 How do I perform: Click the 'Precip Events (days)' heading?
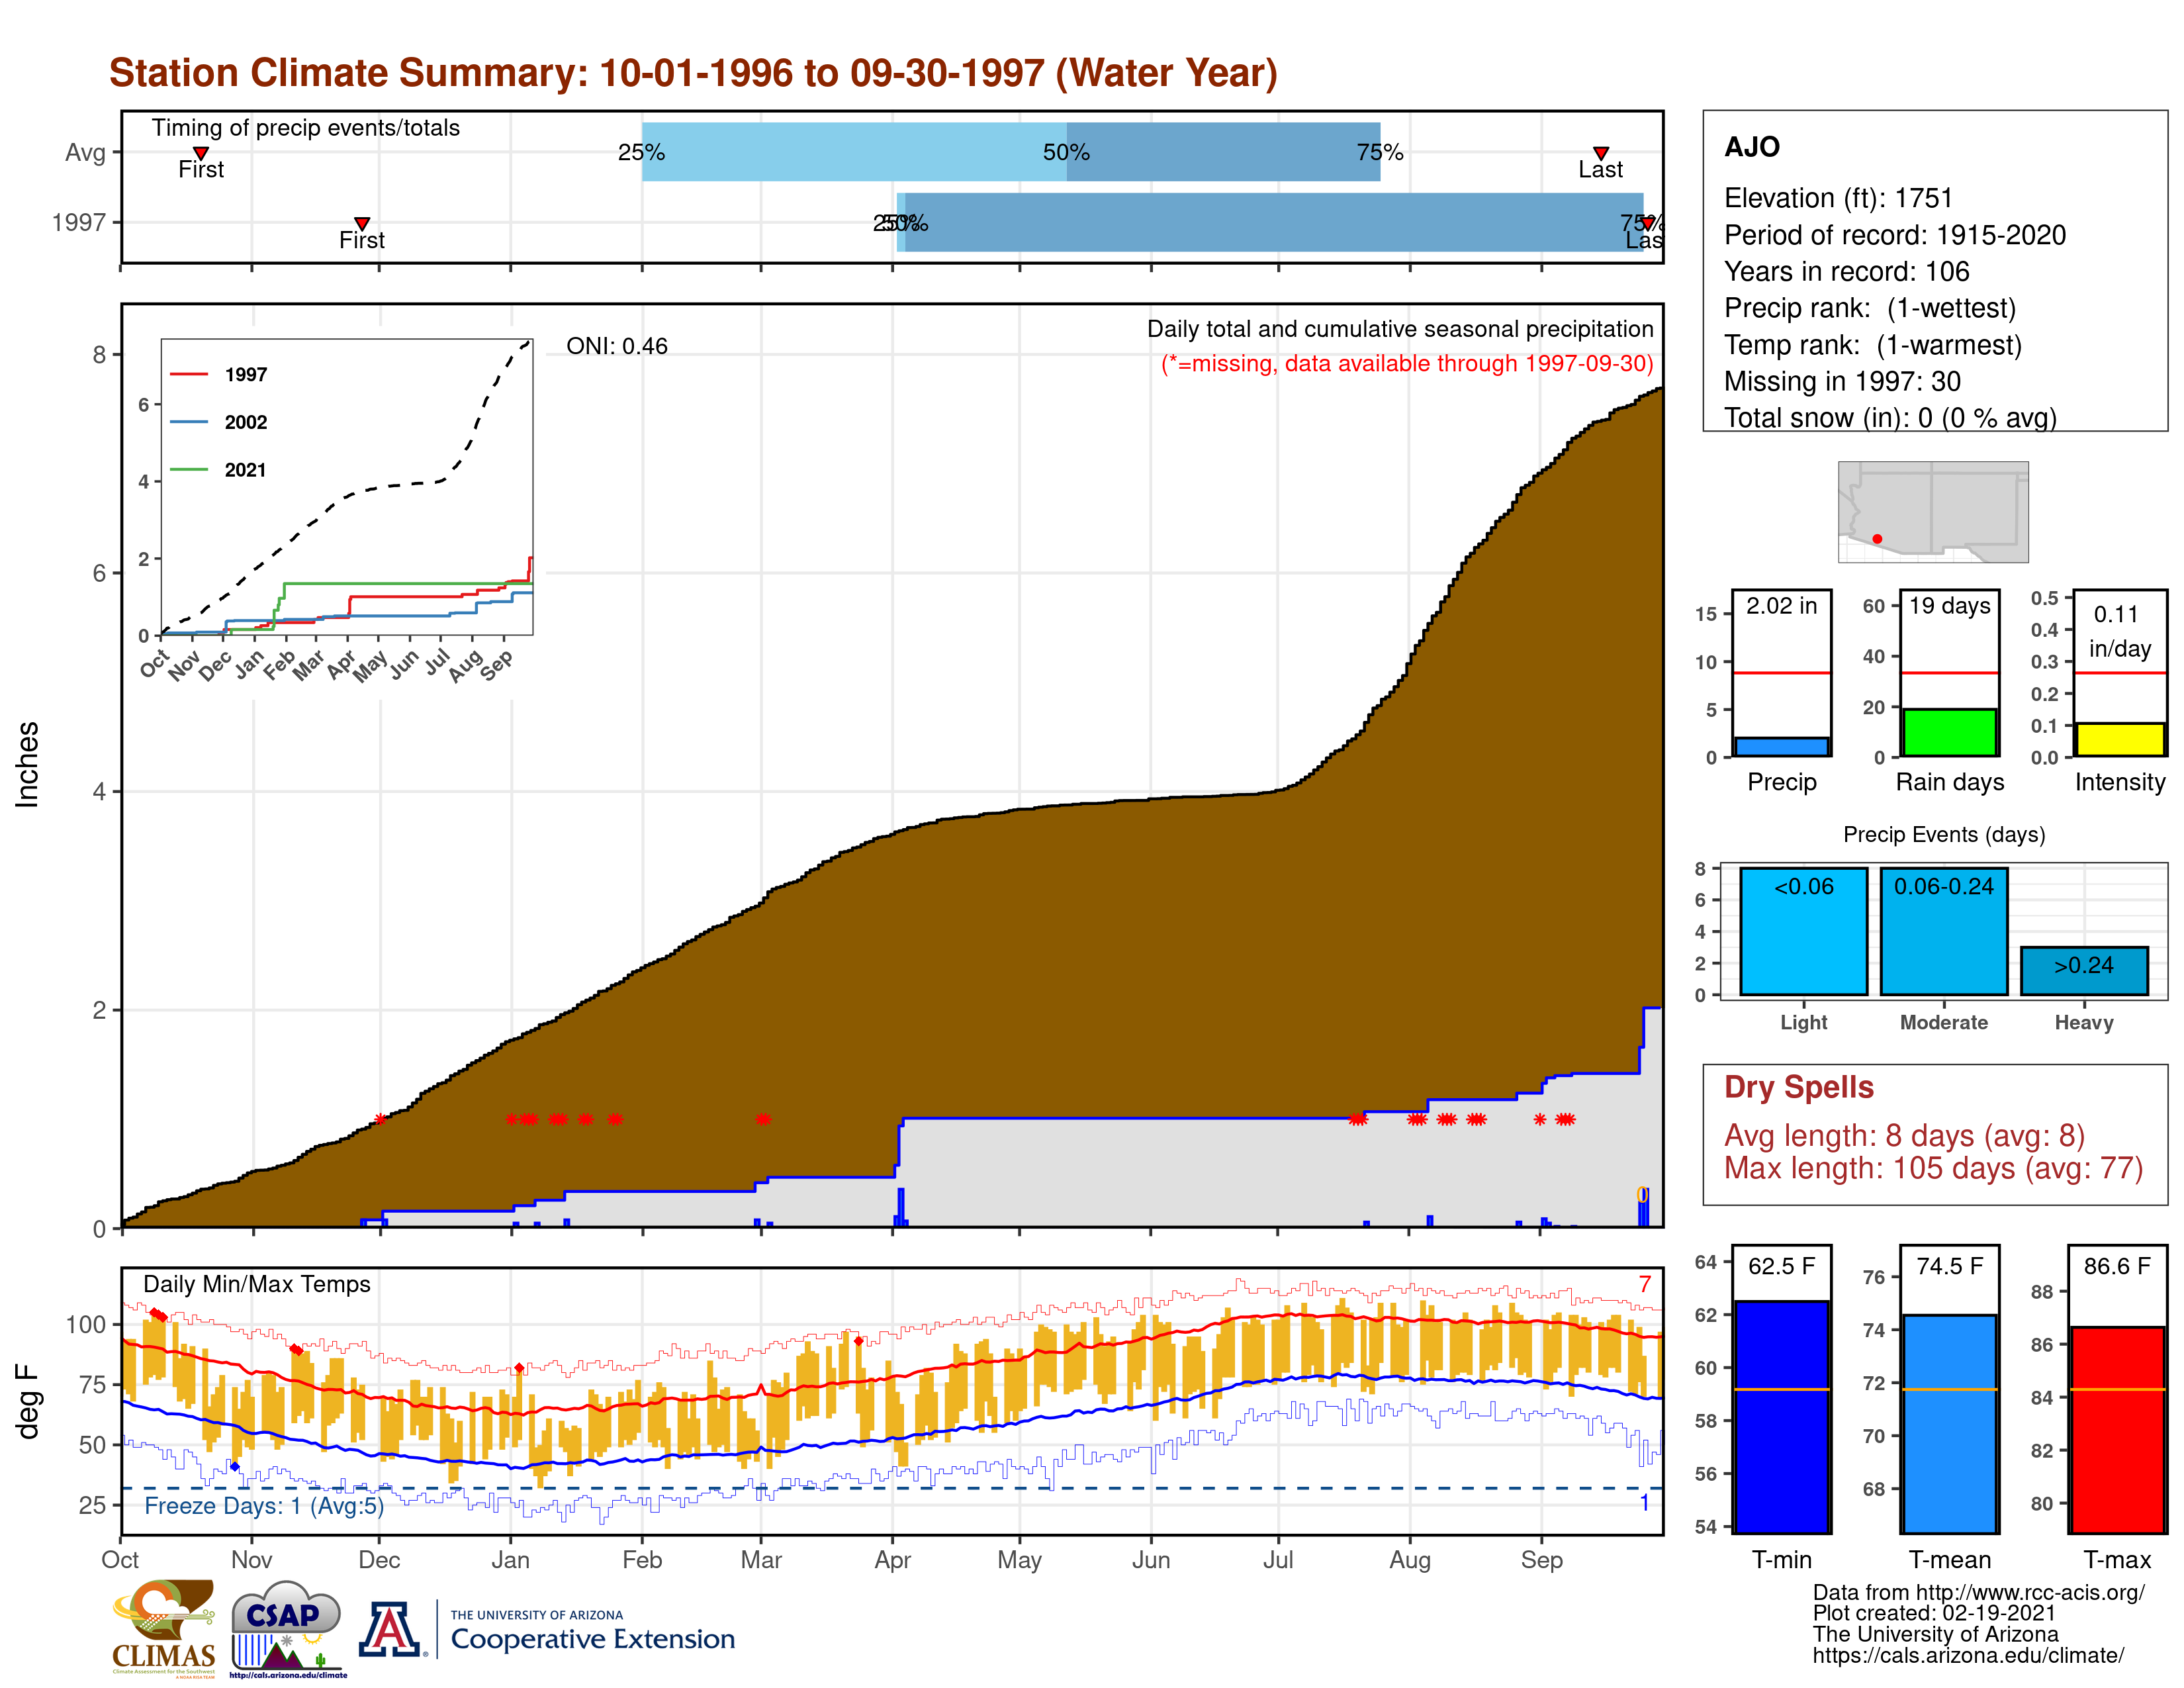[1944, 834]
